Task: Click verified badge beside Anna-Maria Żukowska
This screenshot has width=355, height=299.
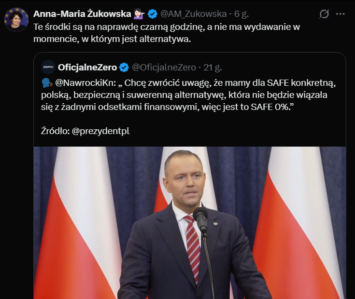Action: click(x=153, y=14)
